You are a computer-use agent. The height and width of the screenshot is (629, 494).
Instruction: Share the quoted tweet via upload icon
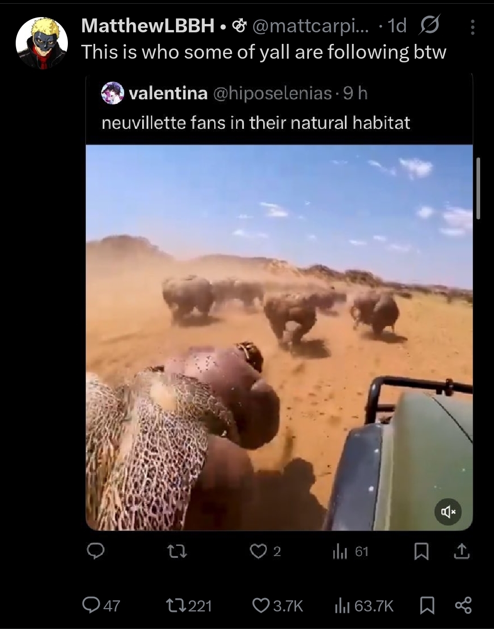(x=462, y=551)
